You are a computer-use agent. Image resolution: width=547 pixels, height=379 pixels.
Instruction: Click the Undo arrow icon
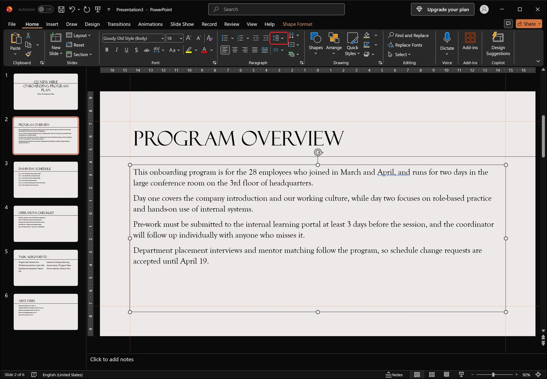(x=72, y=10)
